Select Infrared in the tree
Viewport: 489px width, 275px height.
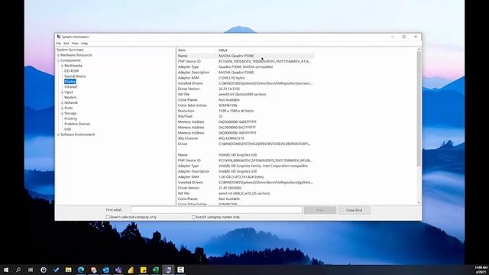[x=70, y=87]
